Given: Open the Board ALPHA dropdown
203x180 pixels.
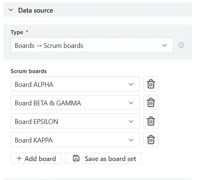Looking at the screenshot, I should pyautogui.click(x=75, y=84).
